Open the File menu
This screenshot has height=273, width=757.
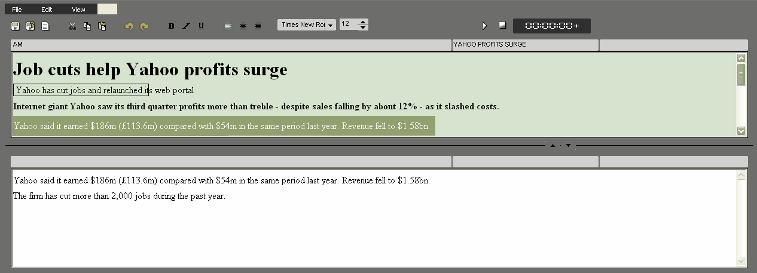tap(17, 10)
